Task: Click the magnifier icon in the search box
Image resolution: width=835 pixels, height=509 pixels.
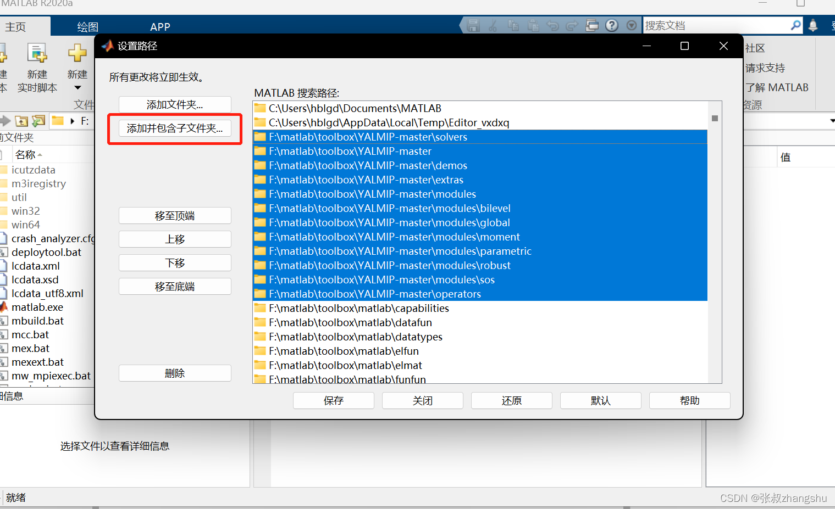Action: coord(795,25)
